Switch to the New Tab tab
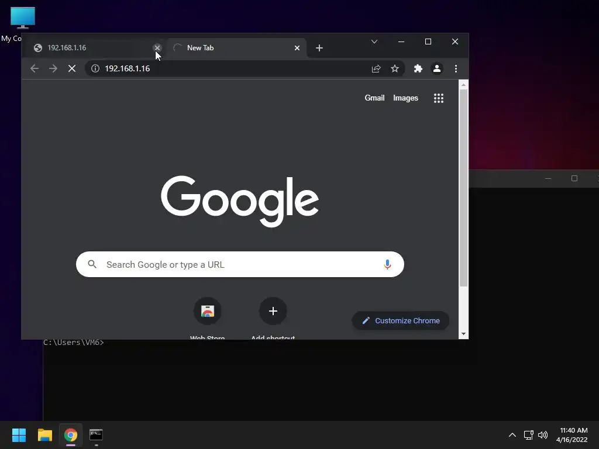 tap(237, 48)
